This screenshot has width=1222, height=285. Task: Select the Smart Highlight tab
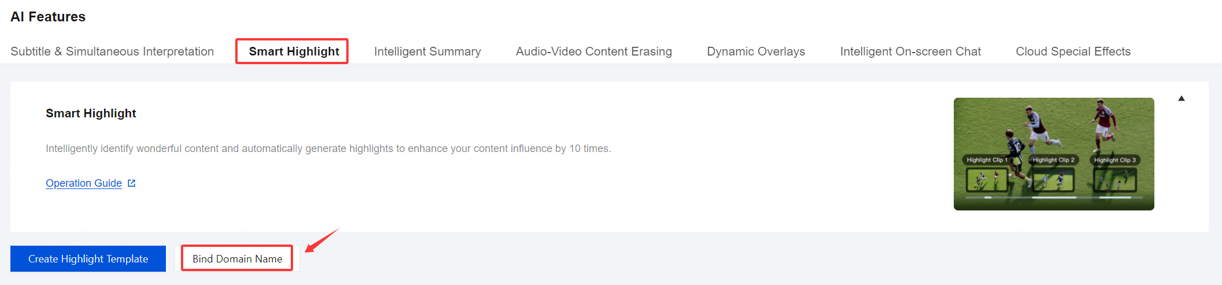[294, 51]
